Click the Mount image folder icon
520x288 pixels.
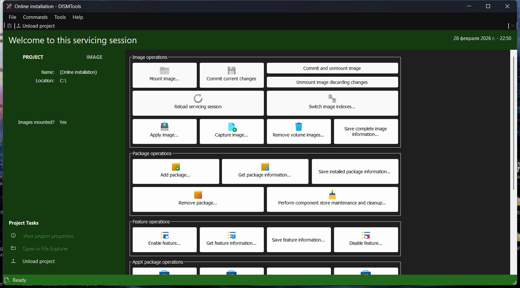point(165,71)
